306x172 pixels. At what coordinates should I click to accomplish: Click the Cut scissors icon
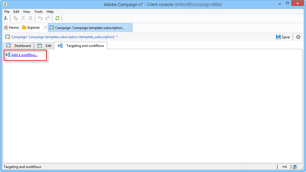click(23, 18)
